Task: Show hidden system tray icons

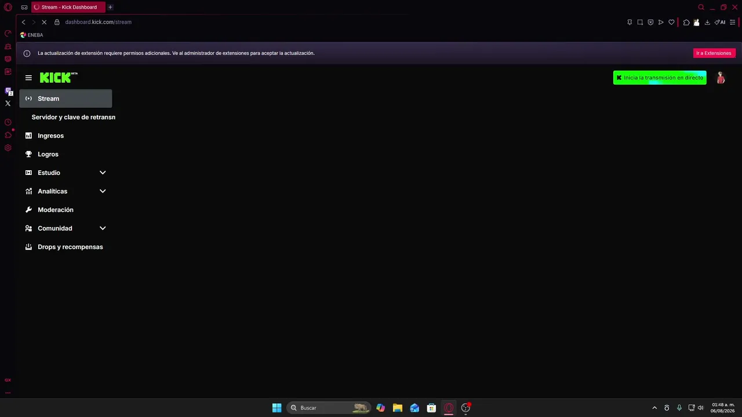Action: click(x=654, y=408)
